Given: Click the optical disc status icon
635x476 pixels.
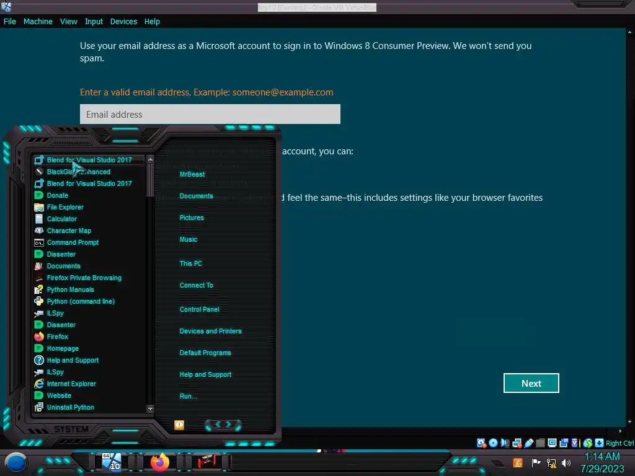Looking at the screenshot, I should point(493,443).
